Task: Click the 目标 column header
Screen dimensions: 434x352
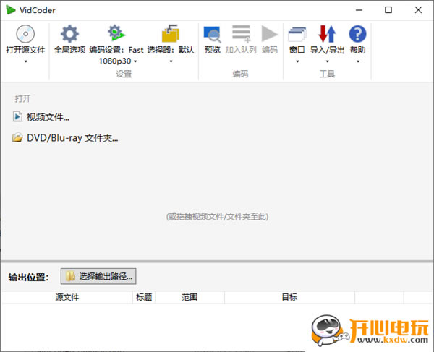Action: pyautogui.click(x=289, y=297)
